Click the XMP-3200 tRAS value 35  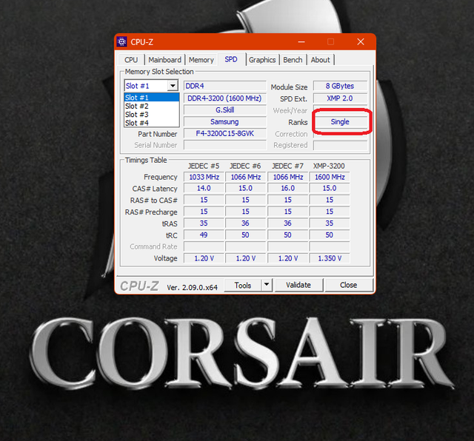pos(330,223)
